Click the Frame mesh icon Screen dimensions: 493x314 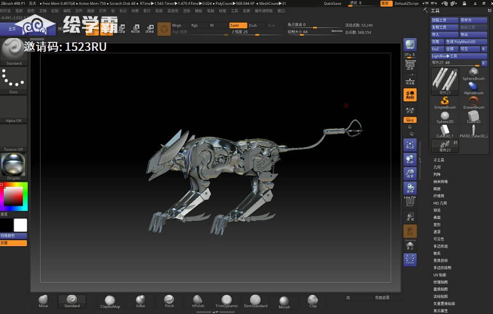point(410,145)
